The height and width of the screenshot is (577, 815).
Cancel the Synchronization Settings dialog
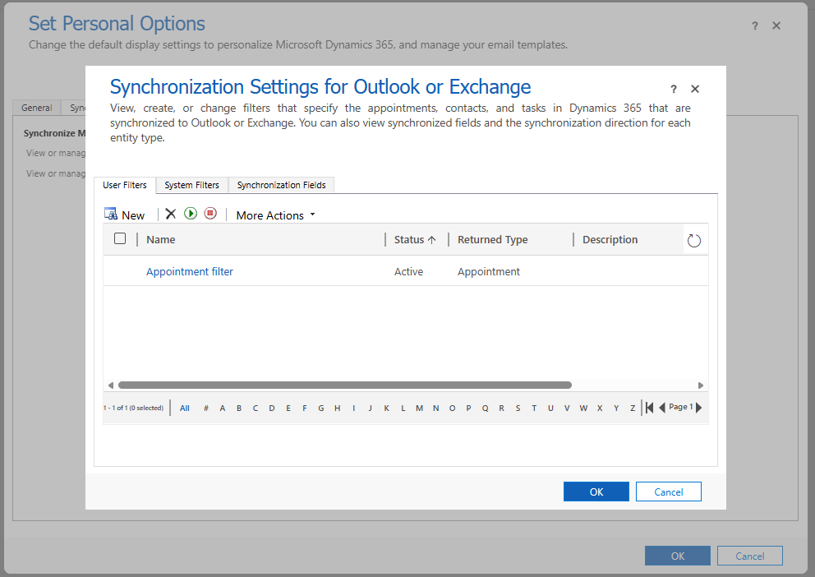(668, 492)
